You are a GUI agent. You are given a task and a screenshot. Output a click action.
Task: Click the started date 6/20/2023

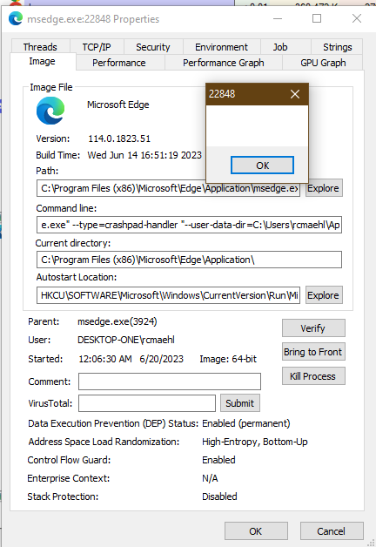tap(161, 359)
